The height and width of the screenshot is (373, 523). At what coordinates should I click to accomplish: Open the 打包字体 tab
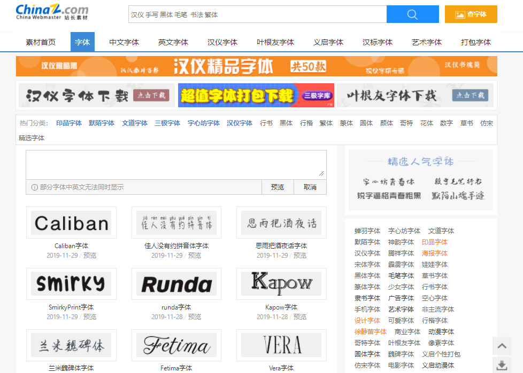click(476, 42)
